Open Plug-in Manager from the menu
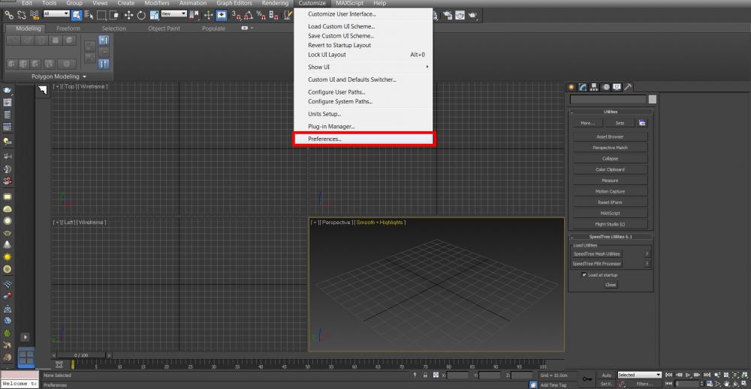The height and width of the screenshot is (389, 751). point(363,127)
